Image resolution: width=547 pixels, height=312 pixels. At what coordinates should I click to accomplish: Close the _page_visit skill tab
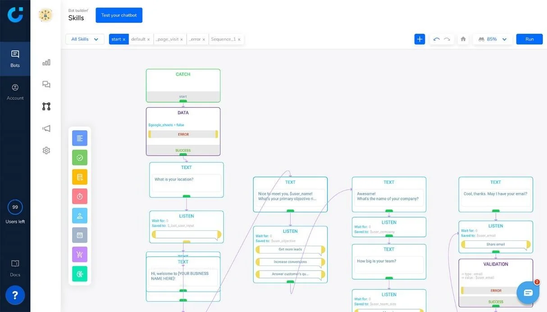pos(182,40)
